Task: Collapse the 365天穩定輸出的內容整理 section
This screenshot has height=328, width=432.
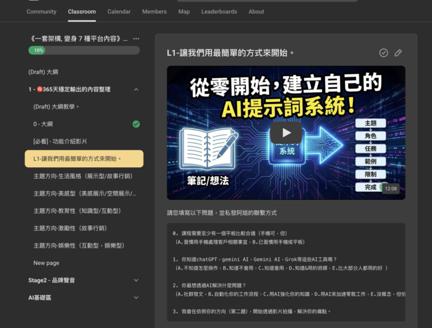Action: [136, 89]
